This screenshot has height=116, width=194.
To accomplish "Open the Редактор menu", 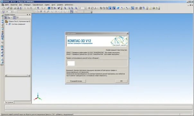I will coord(14,5).
